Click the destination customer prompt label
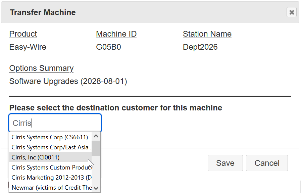The height and width of the screenshot is (193, 301). coord(115,107)
